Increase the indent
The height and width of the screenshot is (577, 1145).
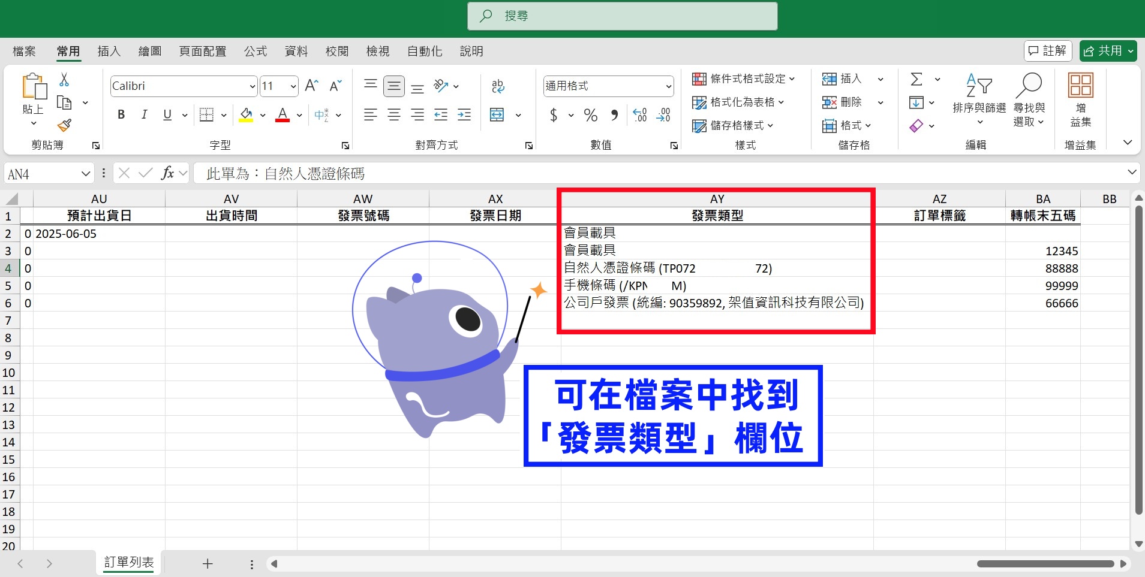click(x=464, y=114)
